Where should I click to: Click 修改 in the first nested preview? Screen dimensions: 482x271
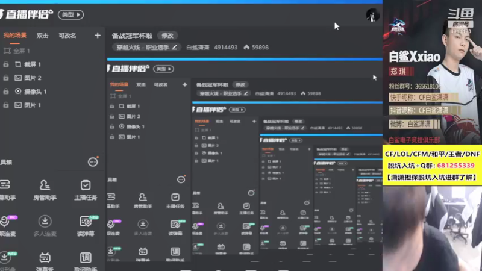click(240, 84)
